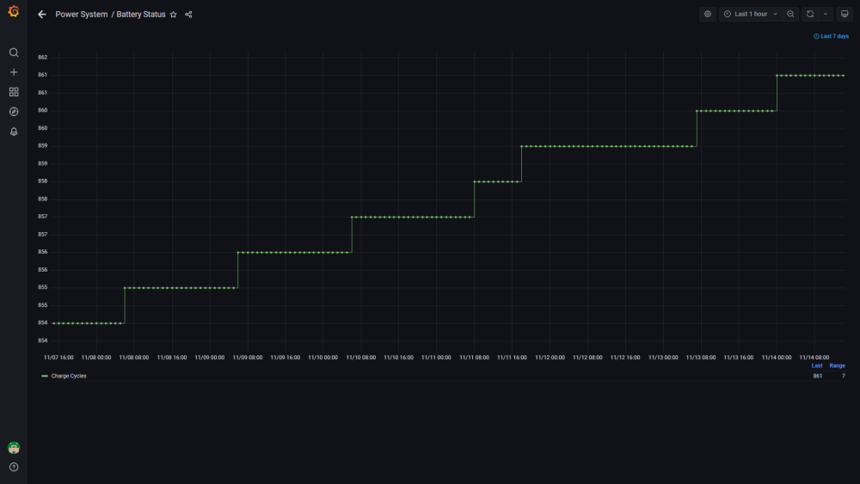Open dashboard settings gear icon
The image size is (860, 484).
point(708,15)
